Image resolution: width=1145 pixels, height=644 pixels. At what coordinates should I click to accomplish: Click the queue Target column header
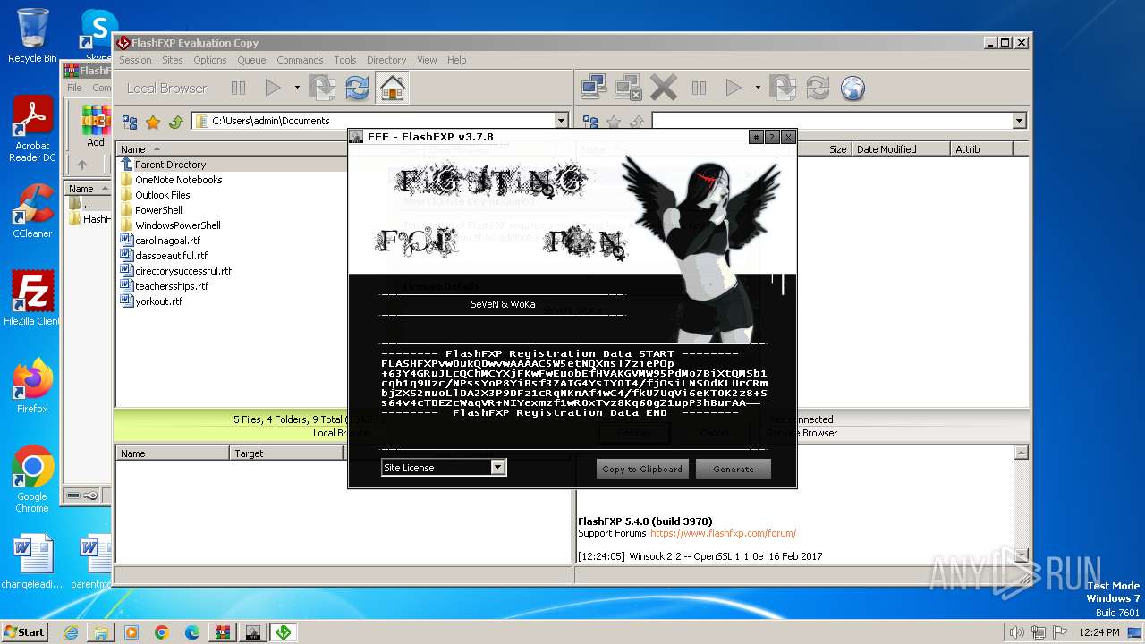(x=286, y=453)
